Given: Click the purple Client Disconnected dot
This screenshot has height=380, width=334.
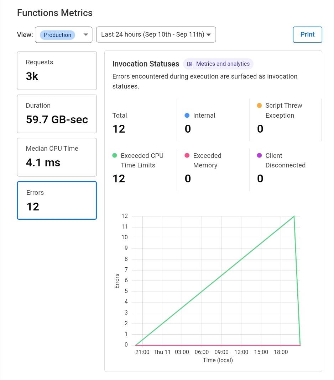Looking at the screenshot, I should tap(259, 155).
